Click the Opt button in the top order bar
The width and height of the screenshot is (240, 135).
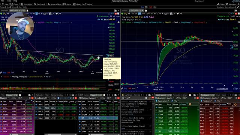[155, 7]
